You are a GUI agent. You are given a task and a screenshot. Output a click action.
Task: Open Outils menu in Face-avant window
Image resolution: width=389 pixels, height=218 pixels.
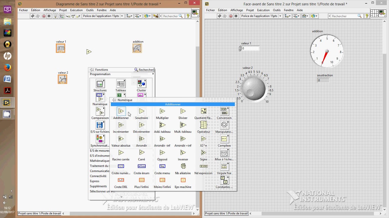(277, 10)
